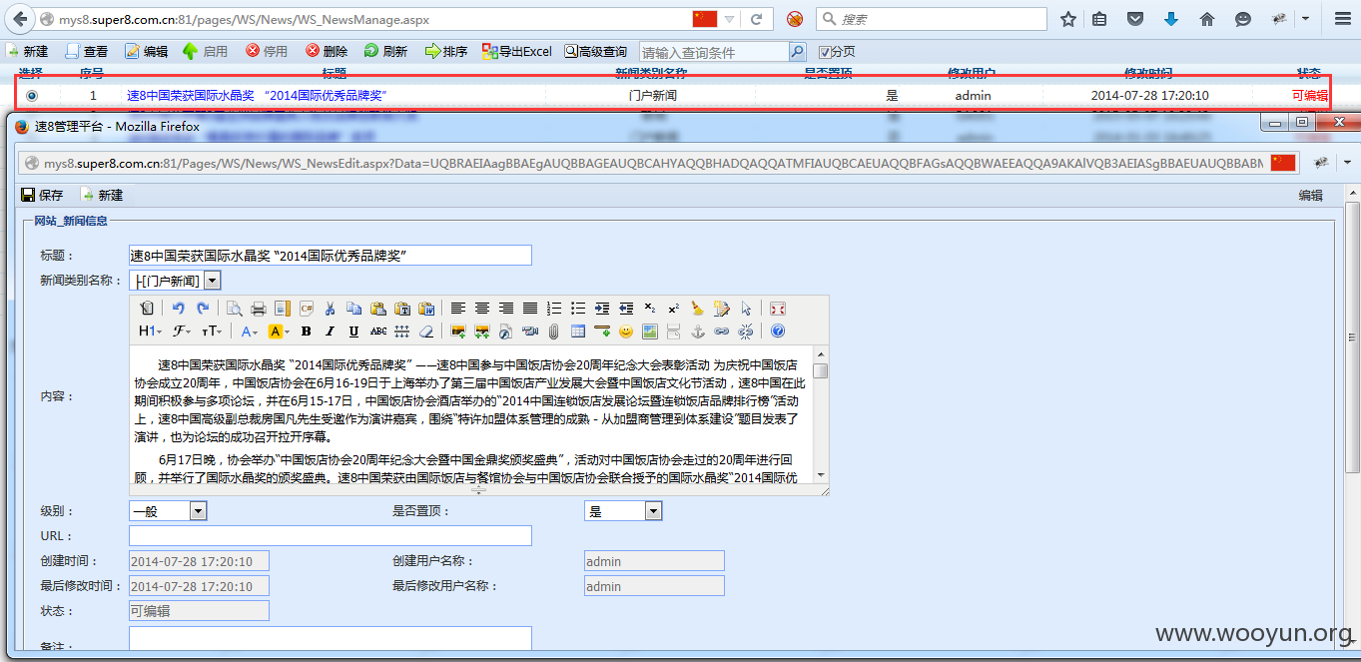Insert hyperlink with chain icon
The width and height of the screenshot is (1361, 662).
click(x=722, y=331)
